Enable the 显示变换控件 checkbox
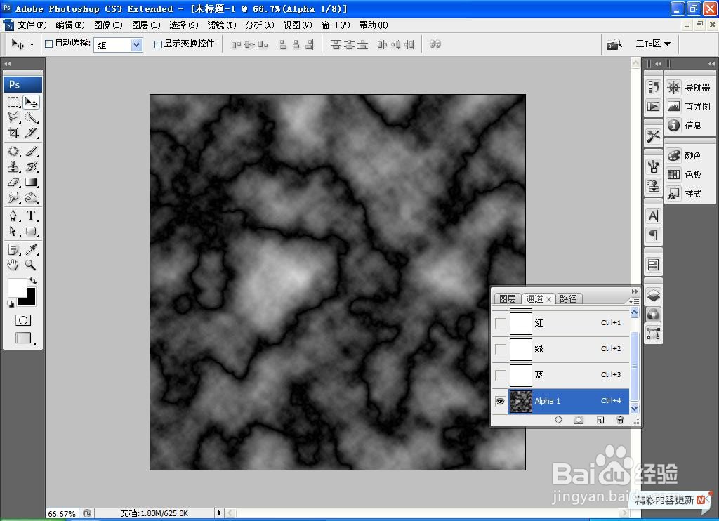Viewport: 719px width, 521px height. [158, 44]
